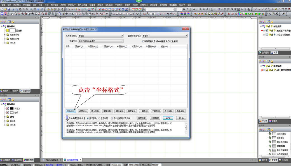Select the four-way move arrows tool
This screenshot has width=291, height=166.
70,14
